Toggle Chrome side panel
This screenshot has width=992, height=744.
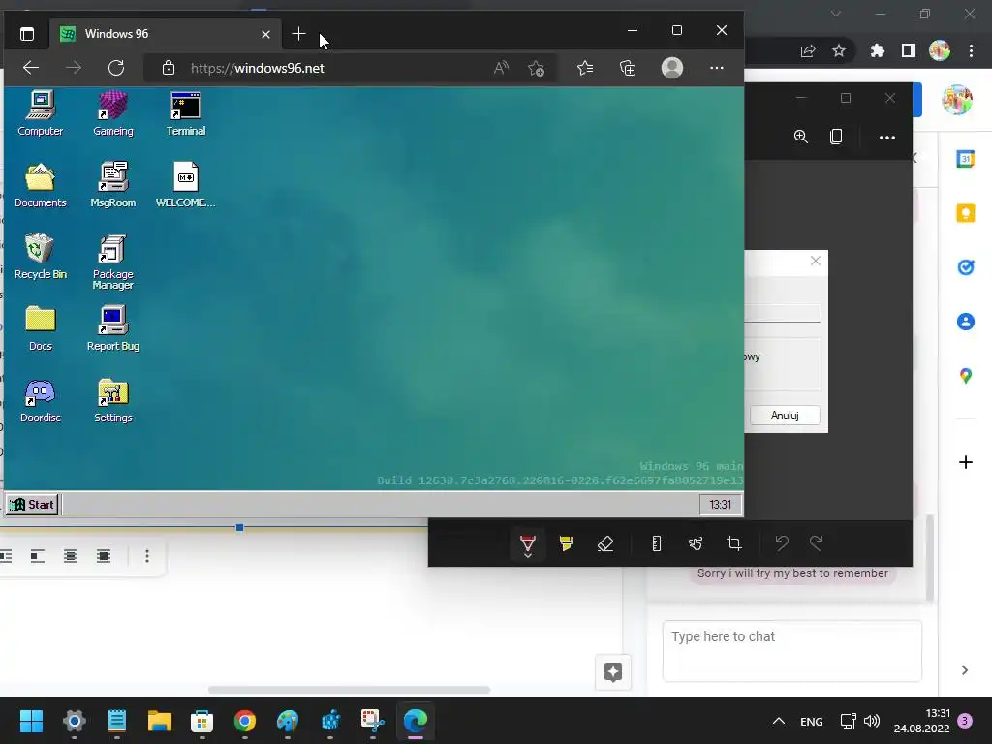pos(909,50)
